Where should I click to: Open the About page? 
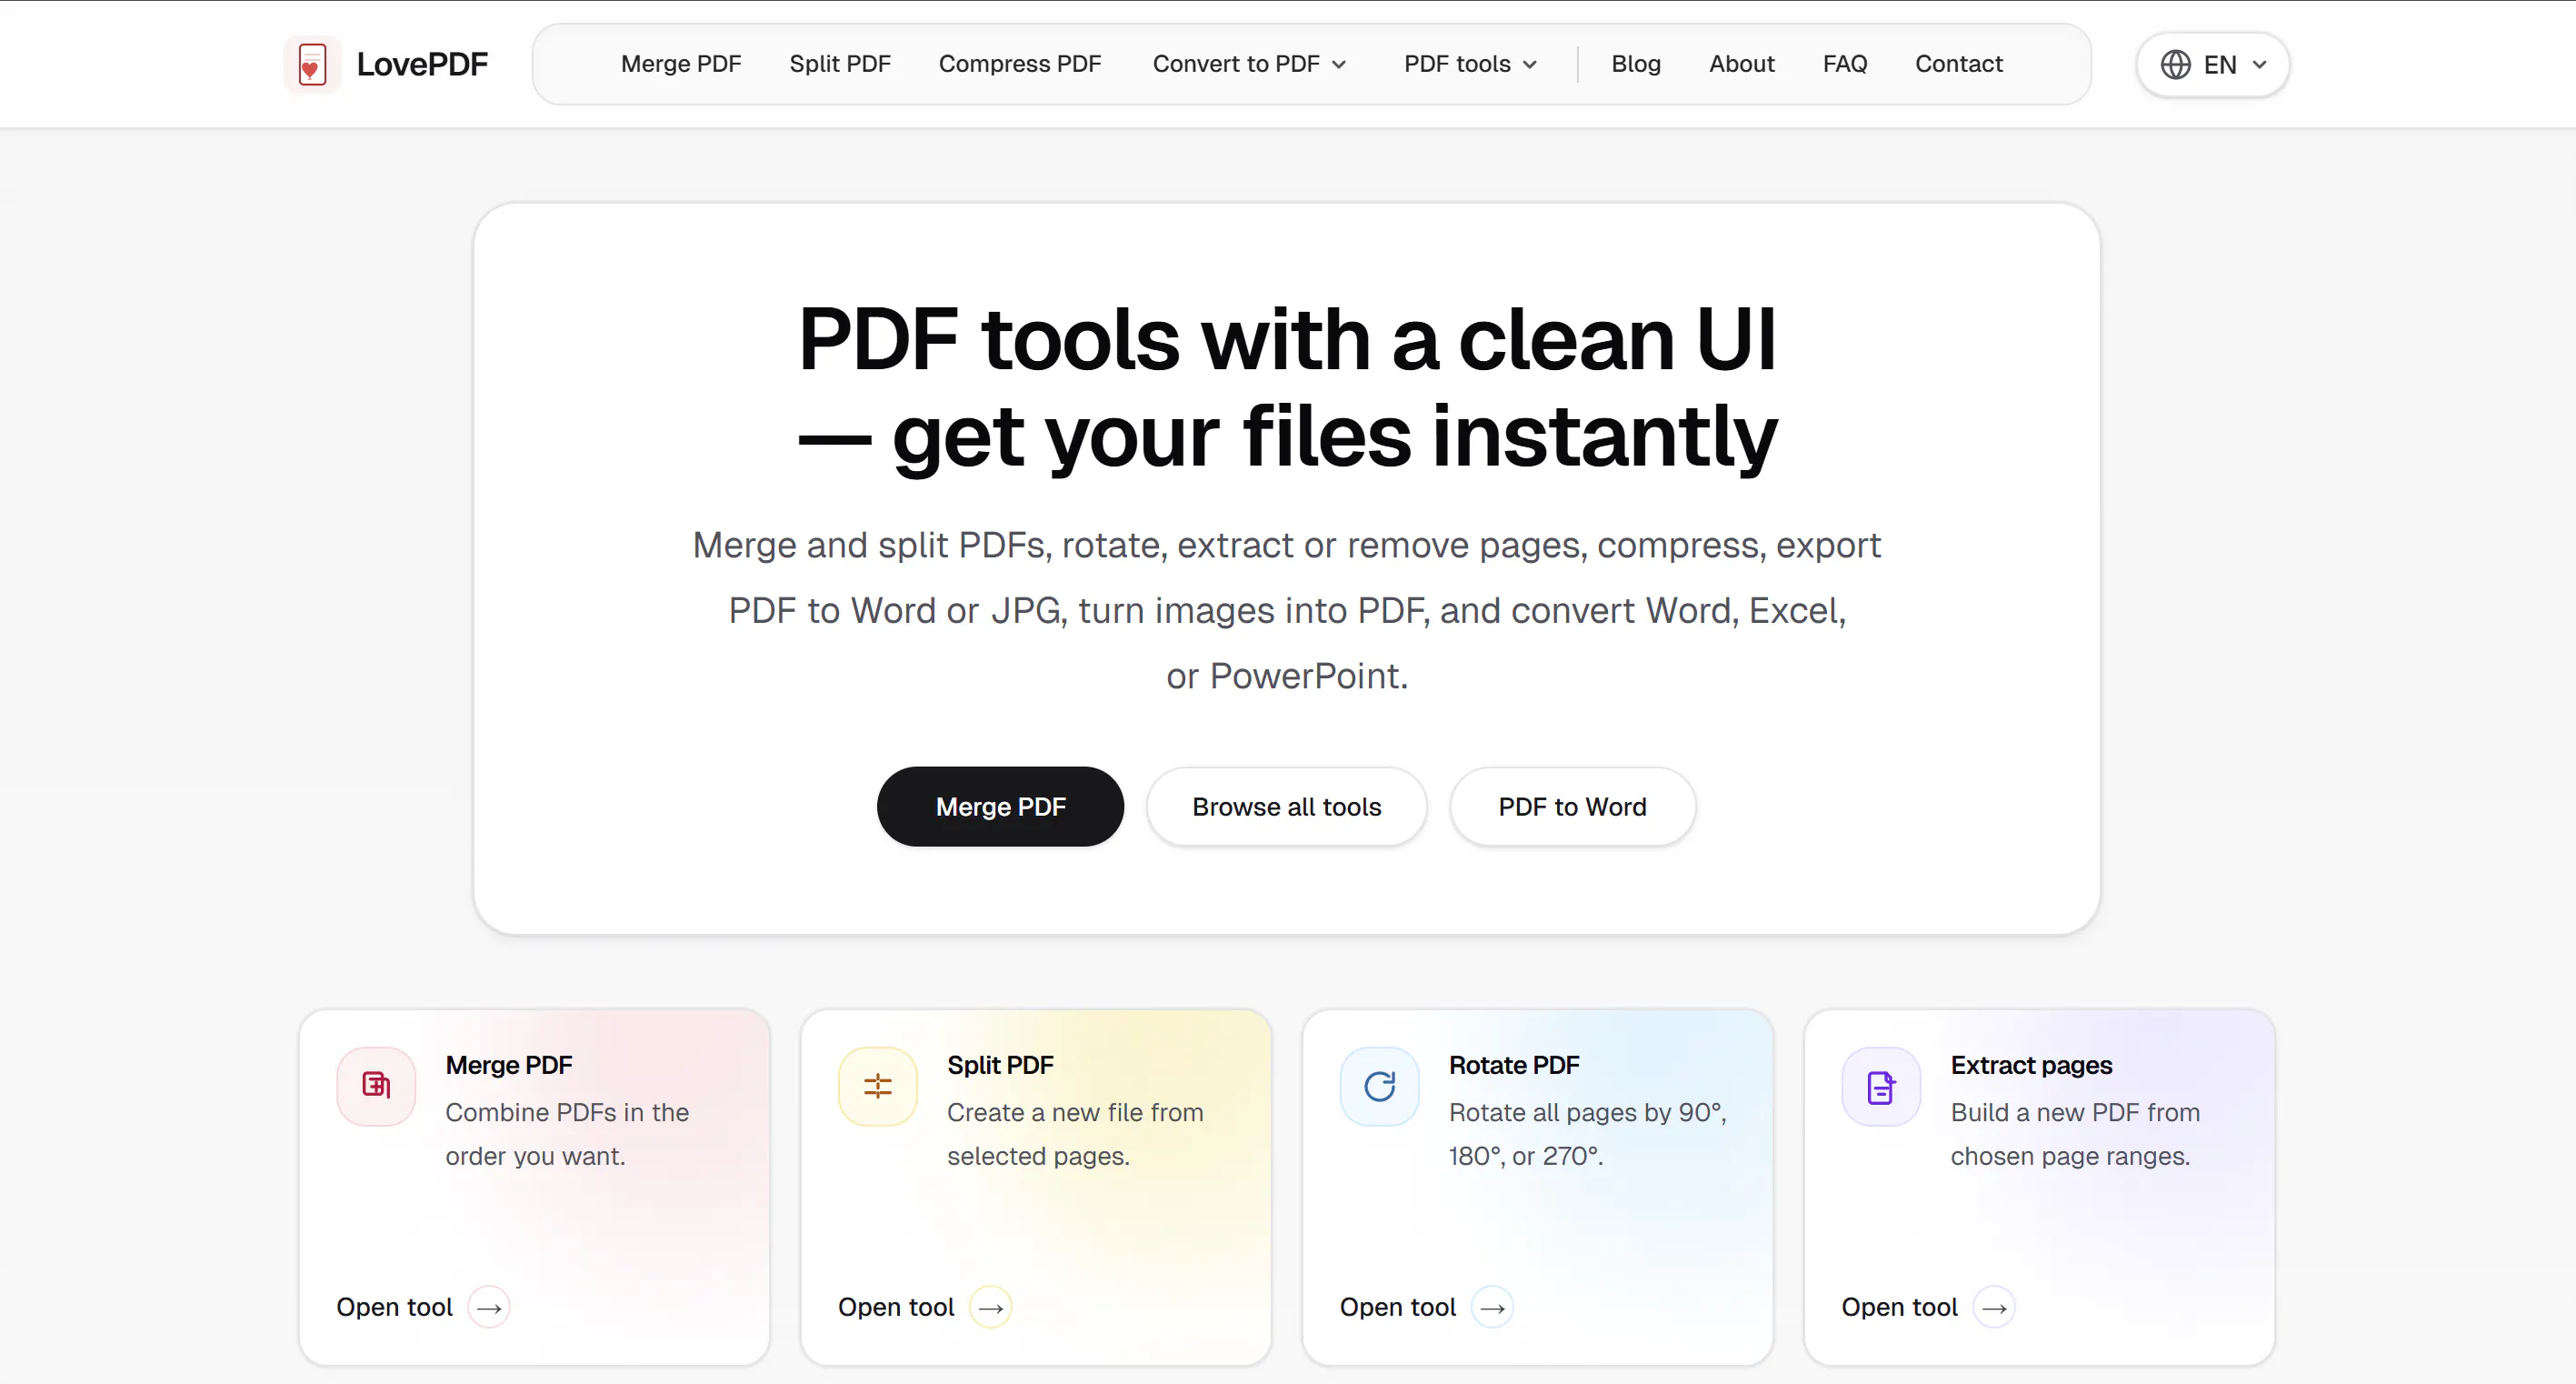1742,64
